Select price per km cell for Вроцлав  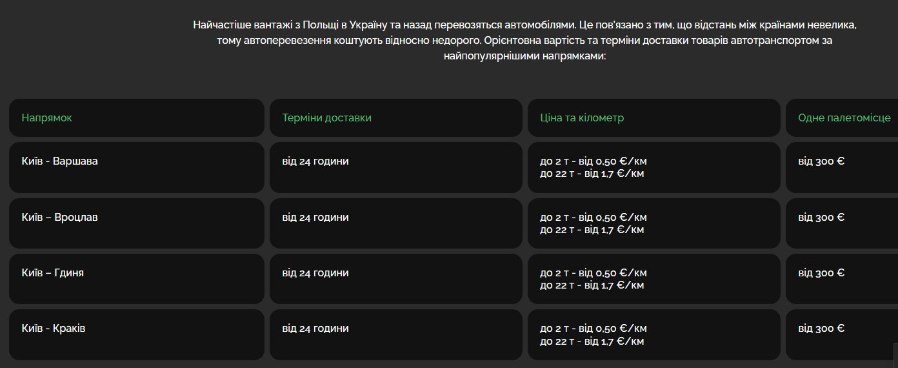pos(654,223)
